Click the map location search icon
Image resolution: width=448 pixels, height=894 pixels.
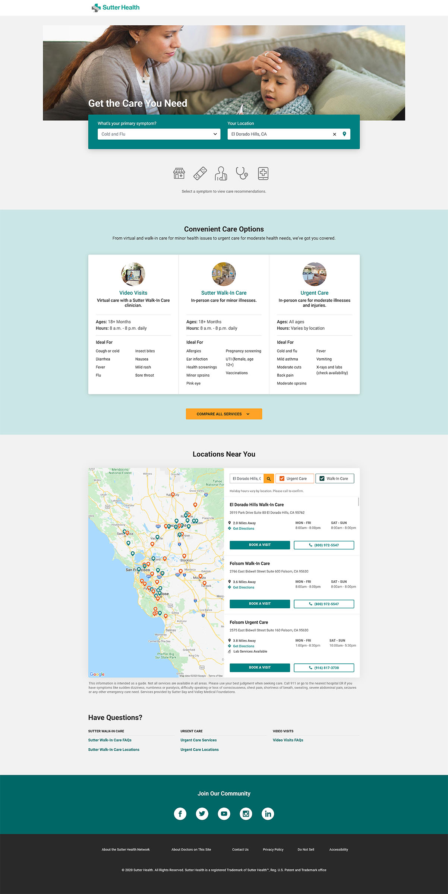coord(269,479)
